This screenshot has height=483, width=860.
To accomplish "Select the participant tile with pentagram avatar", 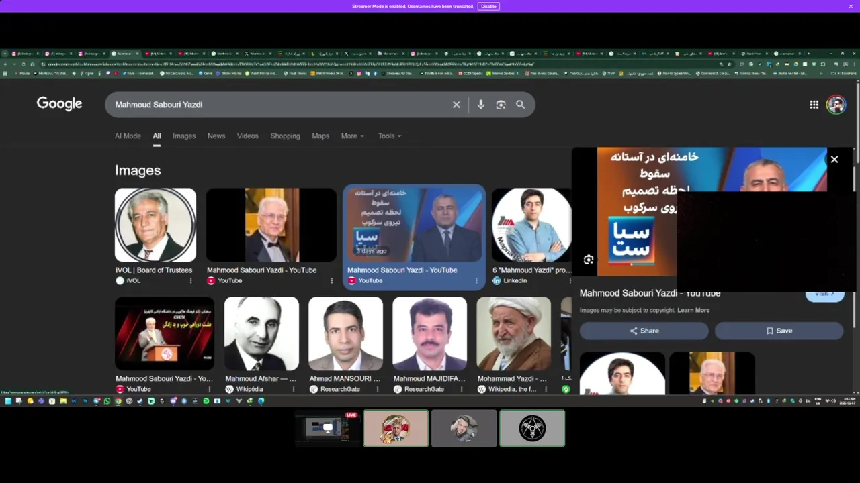I will (532, 428).
